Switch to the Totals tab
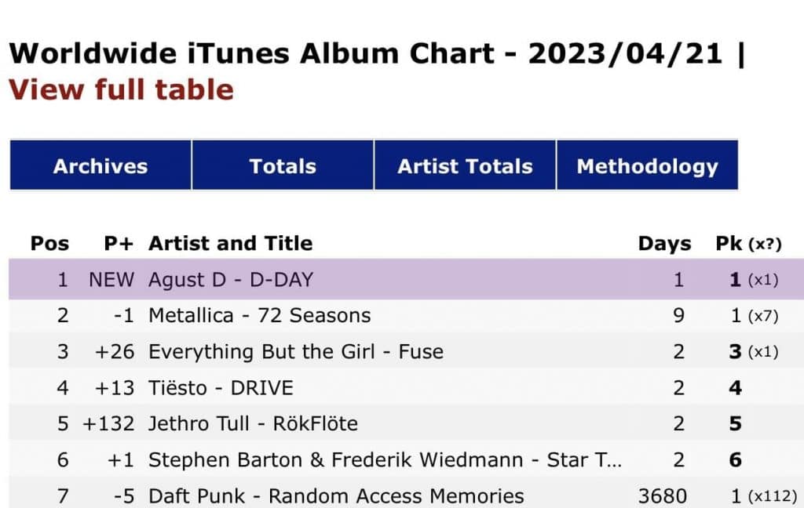The height and width of the screenshot is (508, 804). 283,166
